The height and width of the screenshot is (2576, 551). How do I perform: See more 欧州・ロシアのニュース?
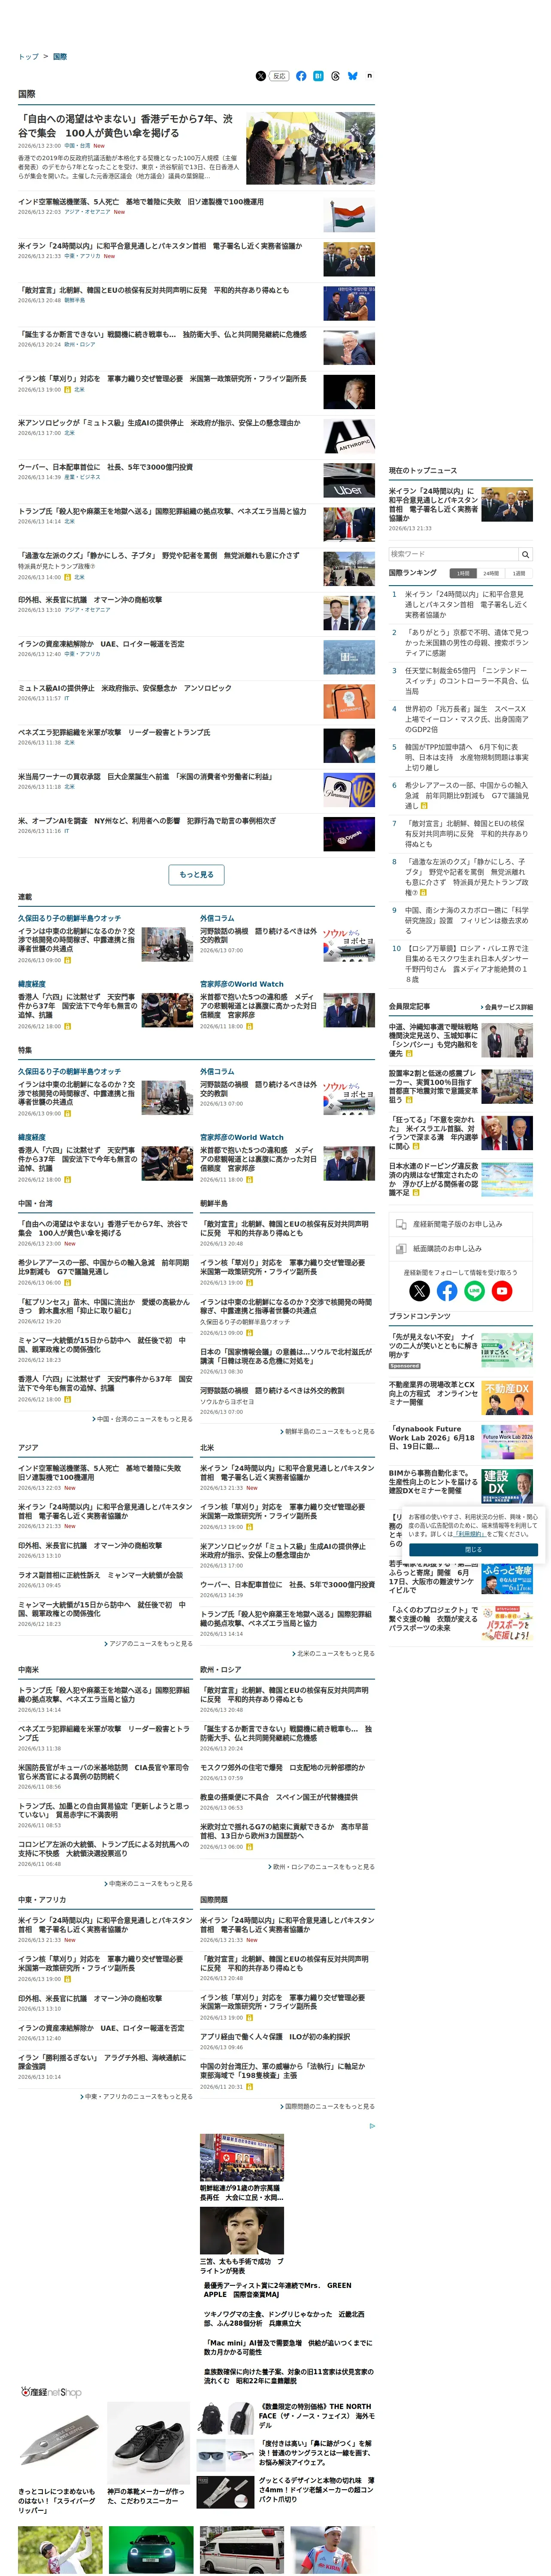(x=321, y=1867)
